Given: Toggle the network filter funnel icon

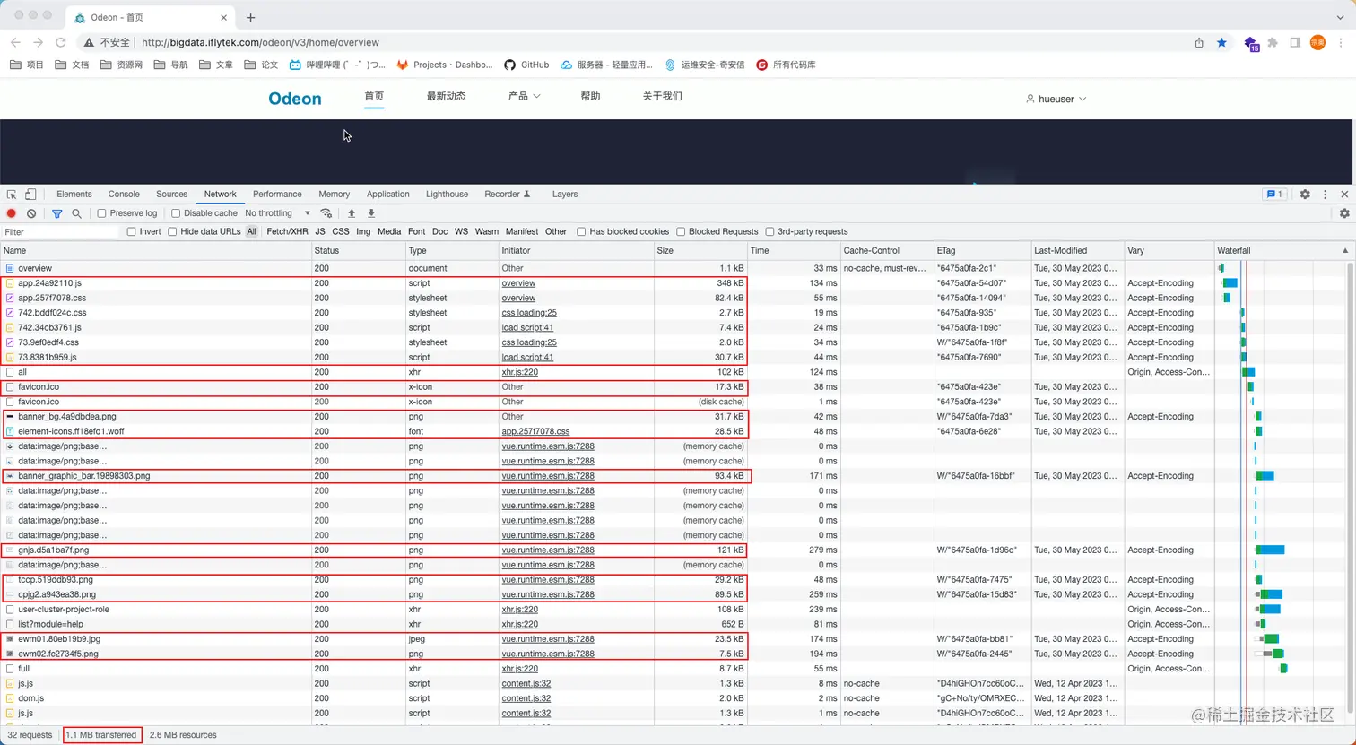Looking at the screenshot, I should point(56,213).
